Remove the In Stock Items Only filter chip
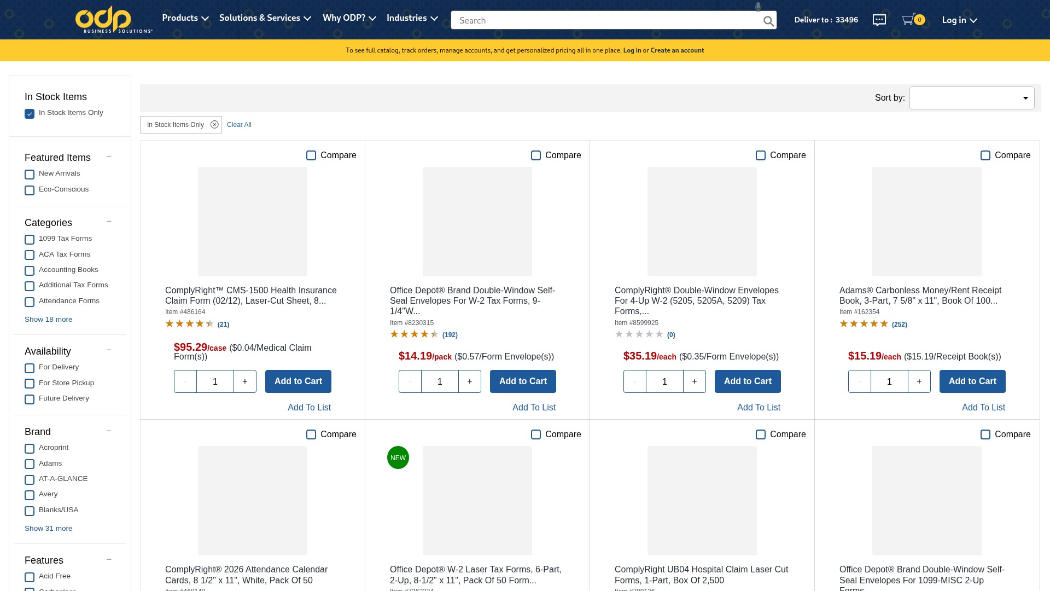The width and height of the screenshot is (1050, 591). 214,125
